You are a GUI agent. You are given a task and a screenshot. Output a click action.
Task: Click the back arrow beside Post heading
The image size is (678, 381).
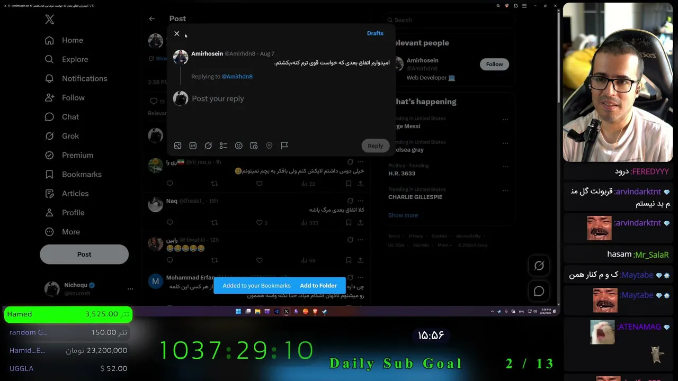[152, 19]
